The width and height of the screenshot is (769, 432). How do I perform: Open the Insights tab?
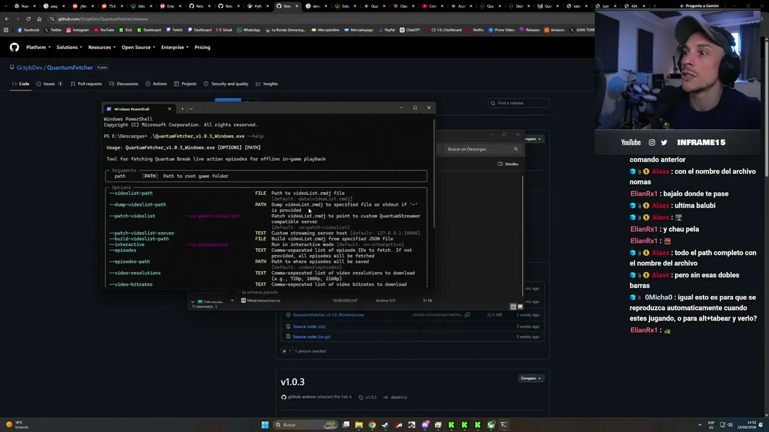pyautogui.click(x=266, y=84)
